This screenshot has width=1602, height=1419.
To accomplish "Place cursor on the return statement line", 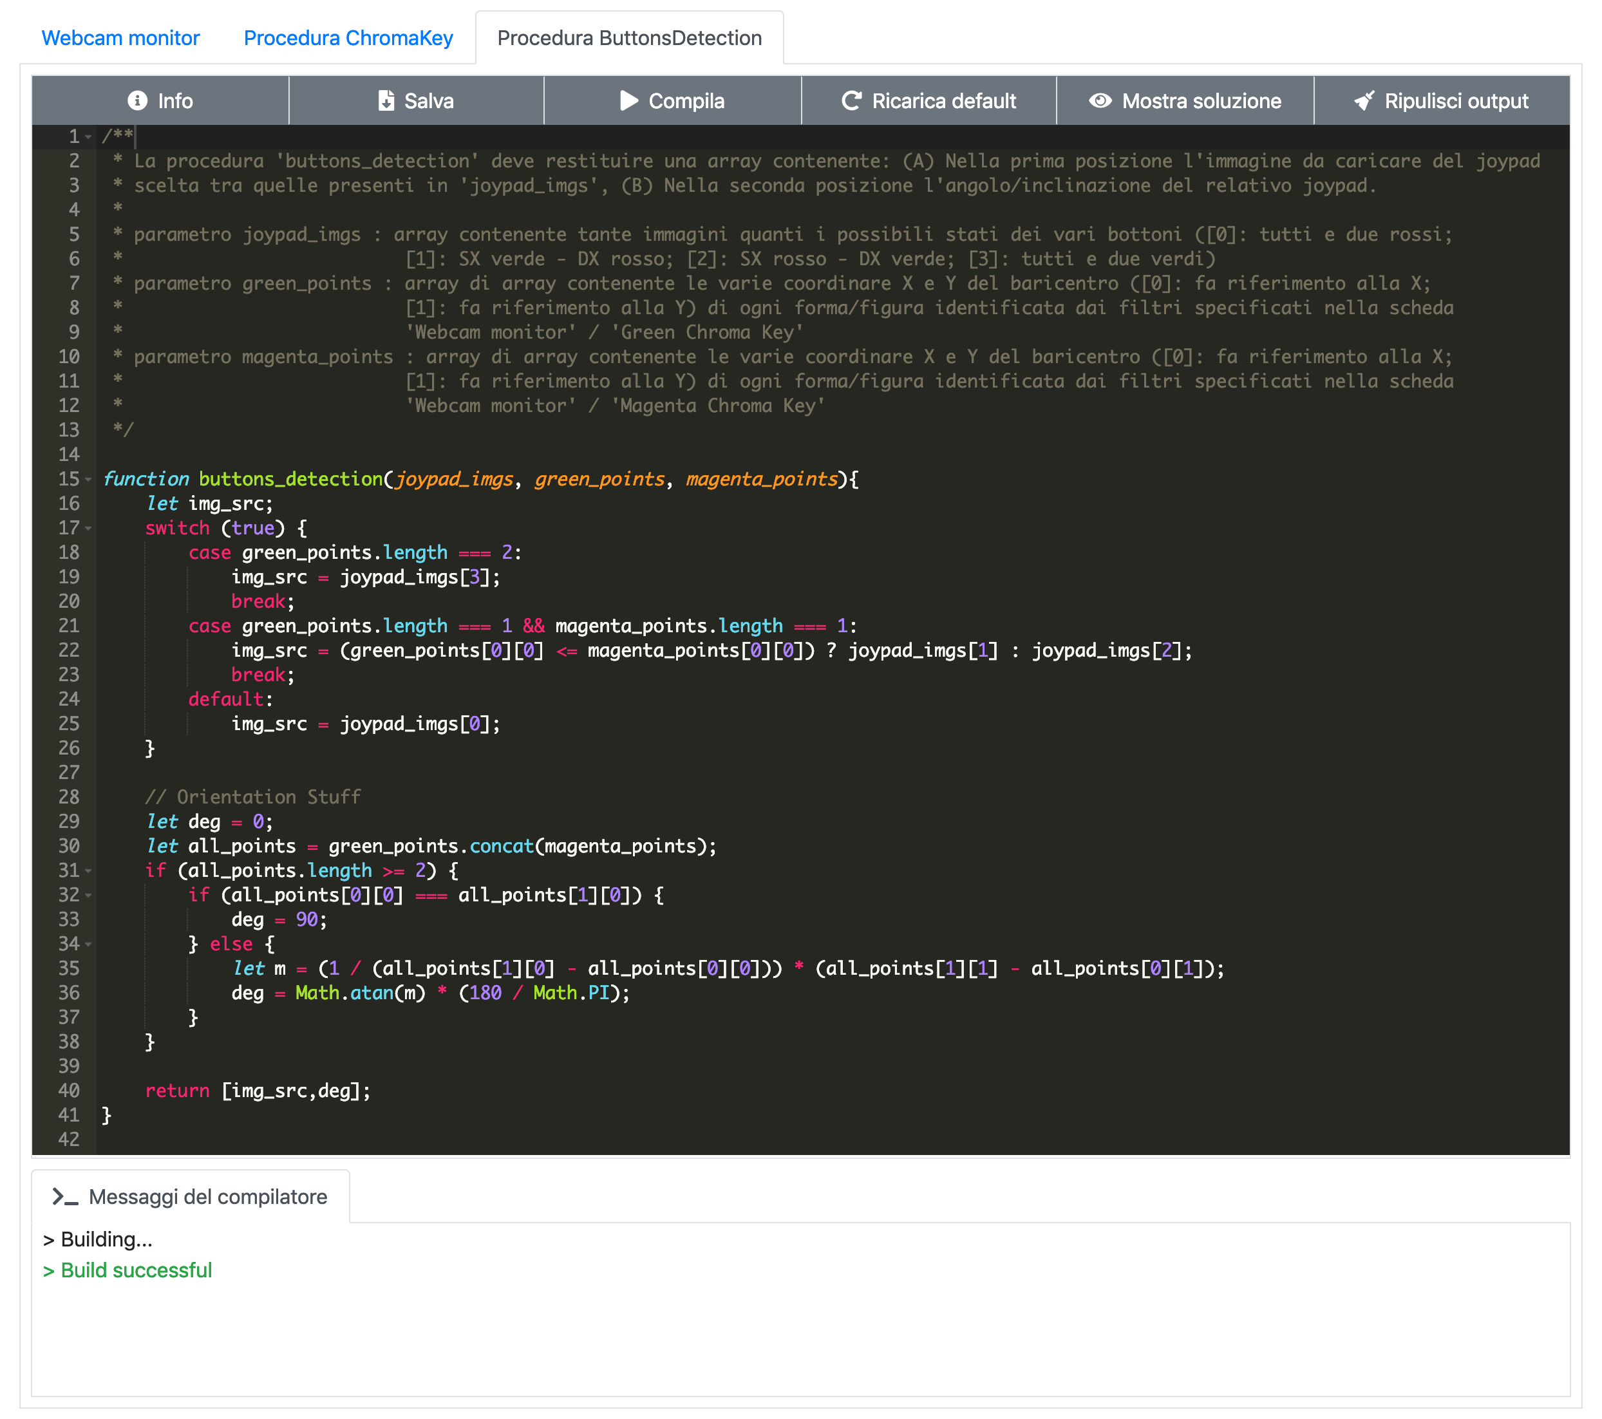I will pyautogui.click(x=258, y=1091).
